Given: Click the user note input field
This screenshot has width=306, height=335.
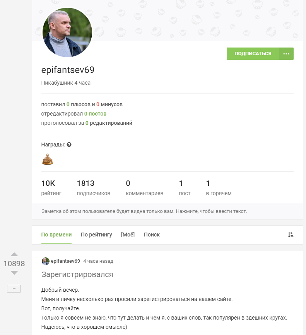Looking at the screenshot, I should 162,211.
